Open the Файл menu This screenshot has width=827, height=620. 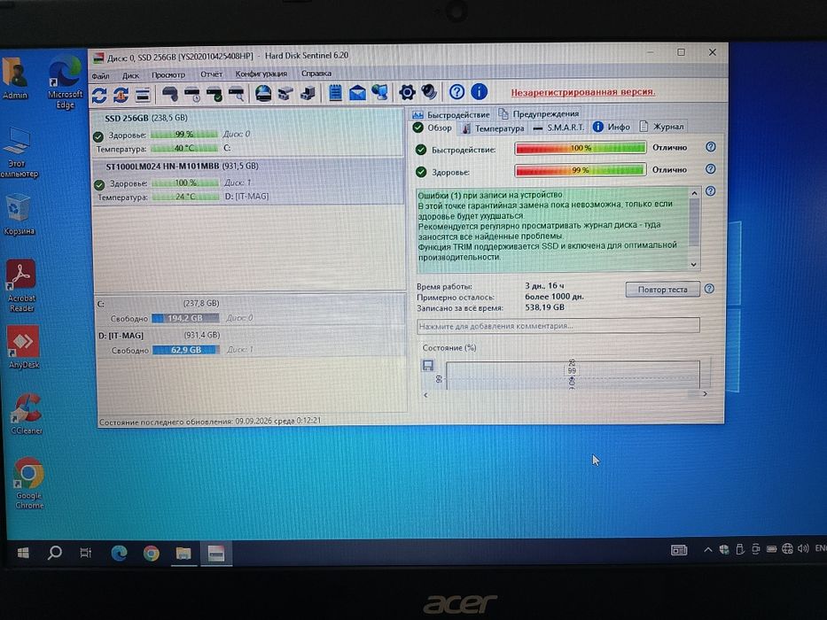[100, 76]
